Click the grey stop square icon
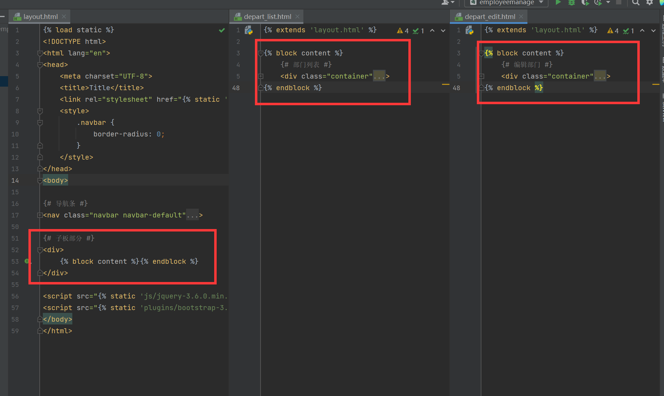664x396 pixels. pyautogui.click(x=619, y=2)
